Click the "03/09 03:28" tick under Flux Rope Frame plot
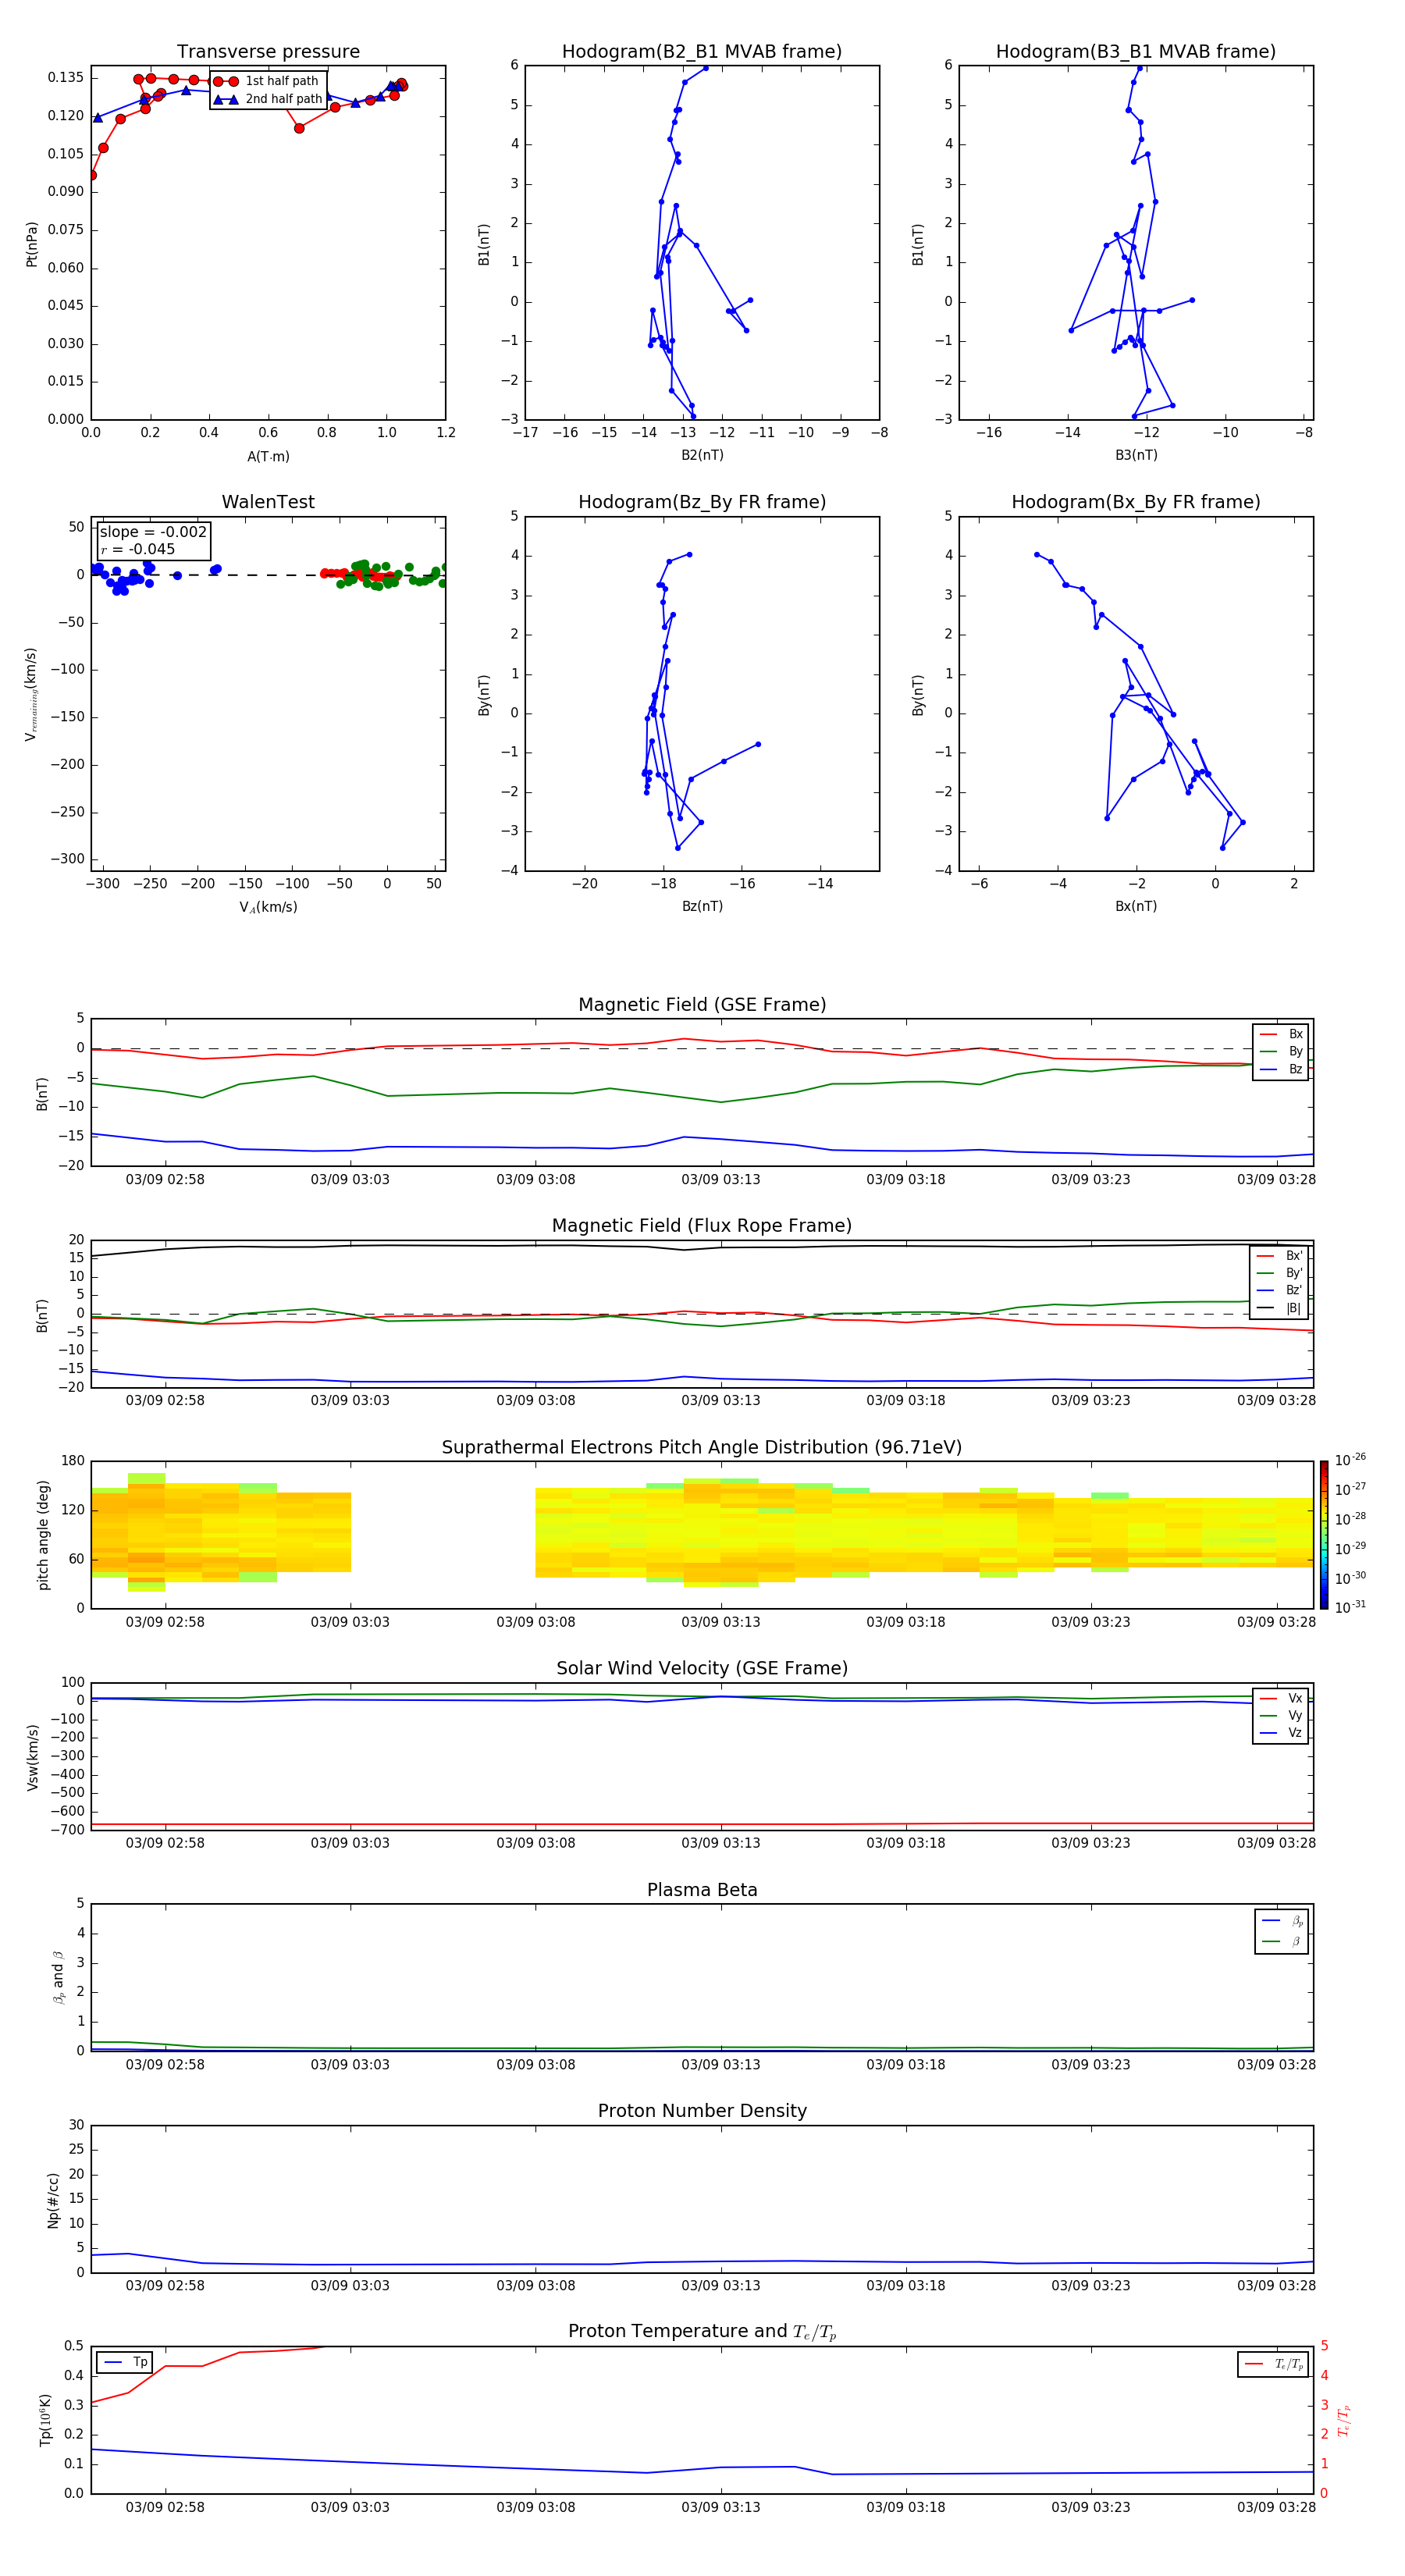This screenshot has height=2576, width=1405. click(x=1276, y=1401)
